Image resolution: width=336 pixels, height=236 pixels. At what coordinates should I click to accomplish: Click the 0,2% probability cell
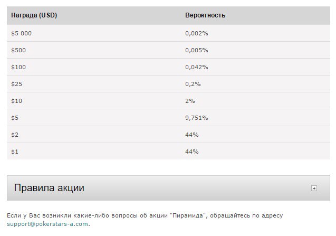[193, 84]
